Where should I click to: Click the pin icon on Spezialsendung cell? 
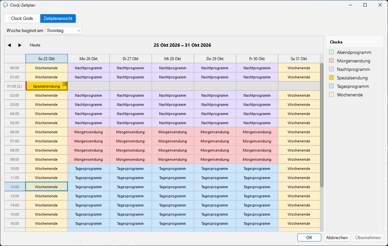pos(64,84)
